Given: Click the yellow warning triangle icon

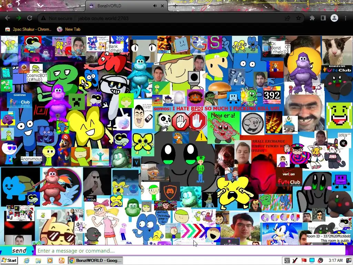Looking at the screenshot, I should coord(201,136).
